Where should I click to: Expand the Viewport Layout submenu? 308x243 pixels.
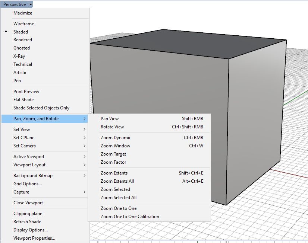coord(45,165)
